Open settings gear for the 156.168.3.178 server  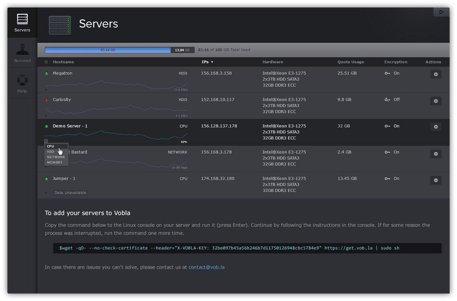point(436,154)
